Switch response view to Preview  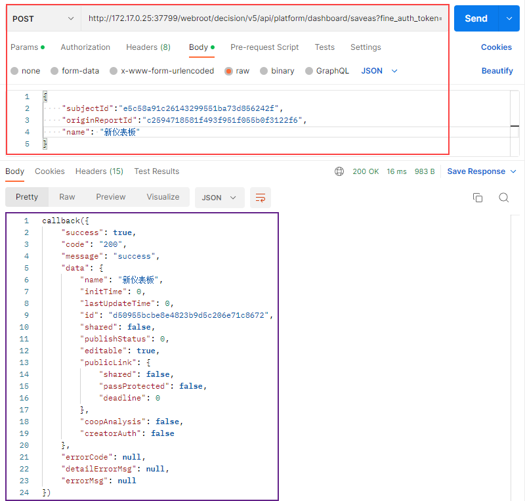(111, 197)
